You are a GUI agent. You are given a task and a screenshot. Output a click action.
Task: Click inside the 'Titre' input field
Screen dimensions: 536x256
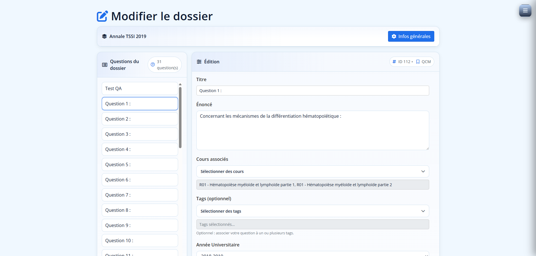tap(313, 90)
